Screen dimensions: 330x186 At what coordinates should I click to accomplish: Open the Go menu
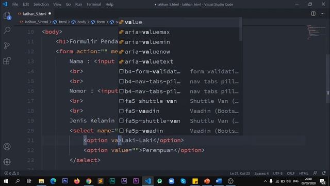[x=68, y=4]
